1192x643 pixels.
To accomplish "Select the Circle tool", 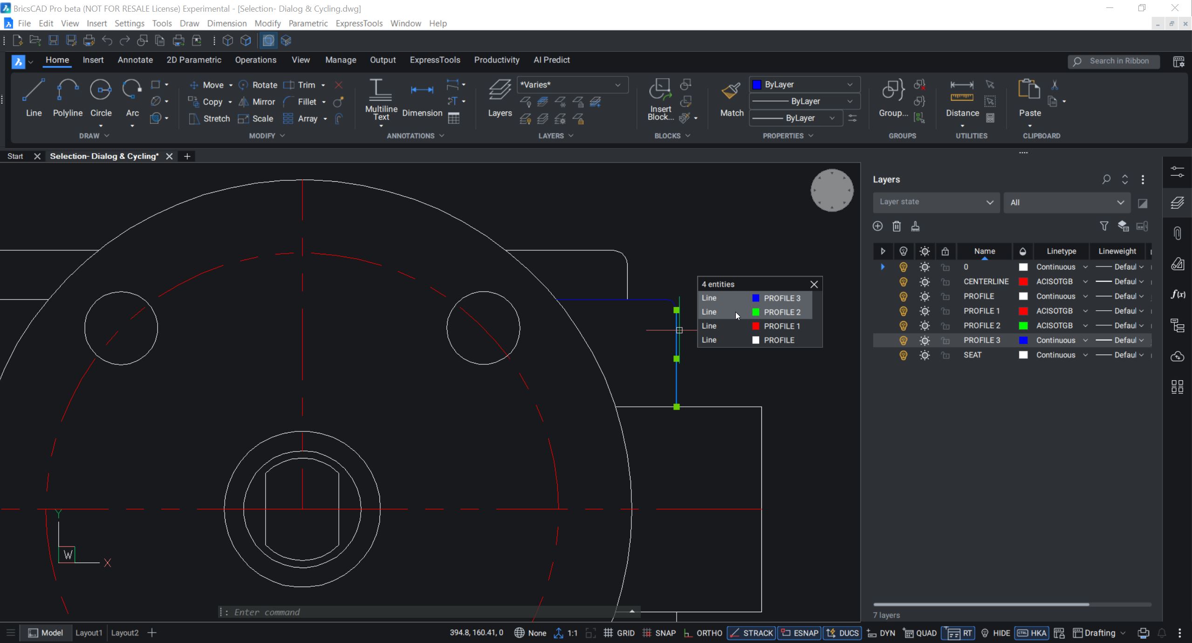I will tap(101, 98).
